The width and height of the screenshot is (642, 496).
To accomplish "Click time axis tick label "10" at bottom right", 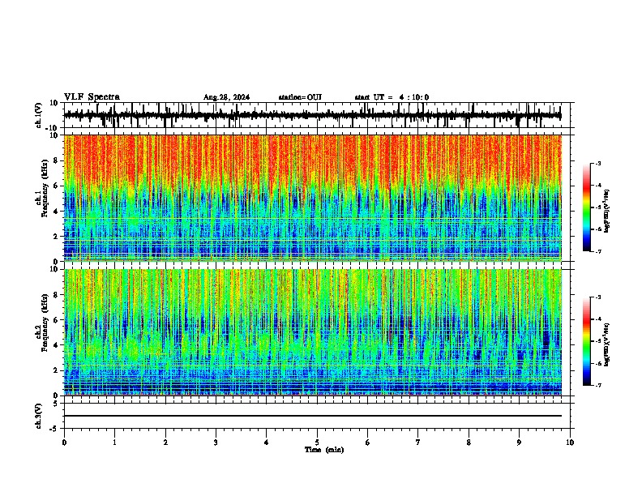I will [570, 443].
